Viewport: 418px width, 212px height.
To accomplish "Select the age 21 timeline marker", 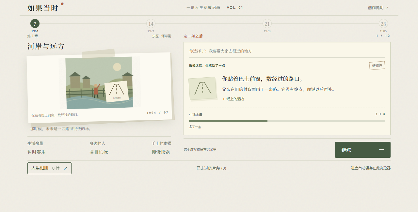I will (x=267, y=24).
